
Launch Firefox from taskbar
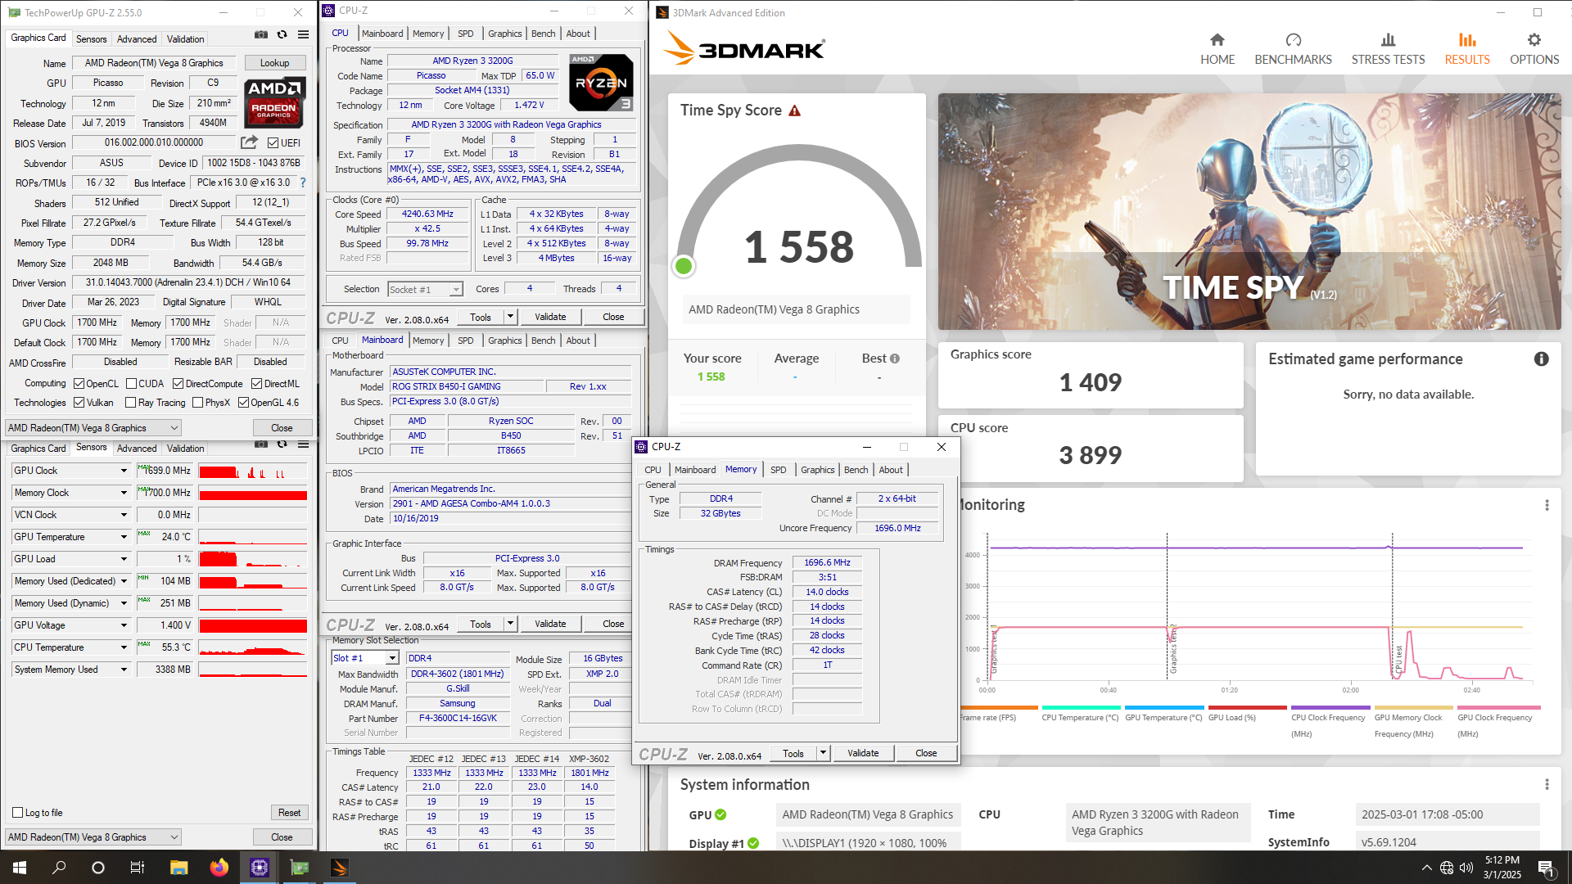[x=219, y=868]
